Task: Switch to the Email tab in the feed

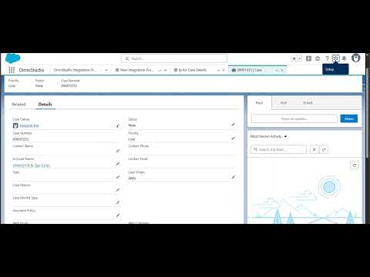Action: coord(308,103)
